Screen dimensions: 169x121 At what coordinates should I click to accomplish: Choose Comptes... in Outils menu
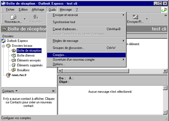click(x=86, y=55)
